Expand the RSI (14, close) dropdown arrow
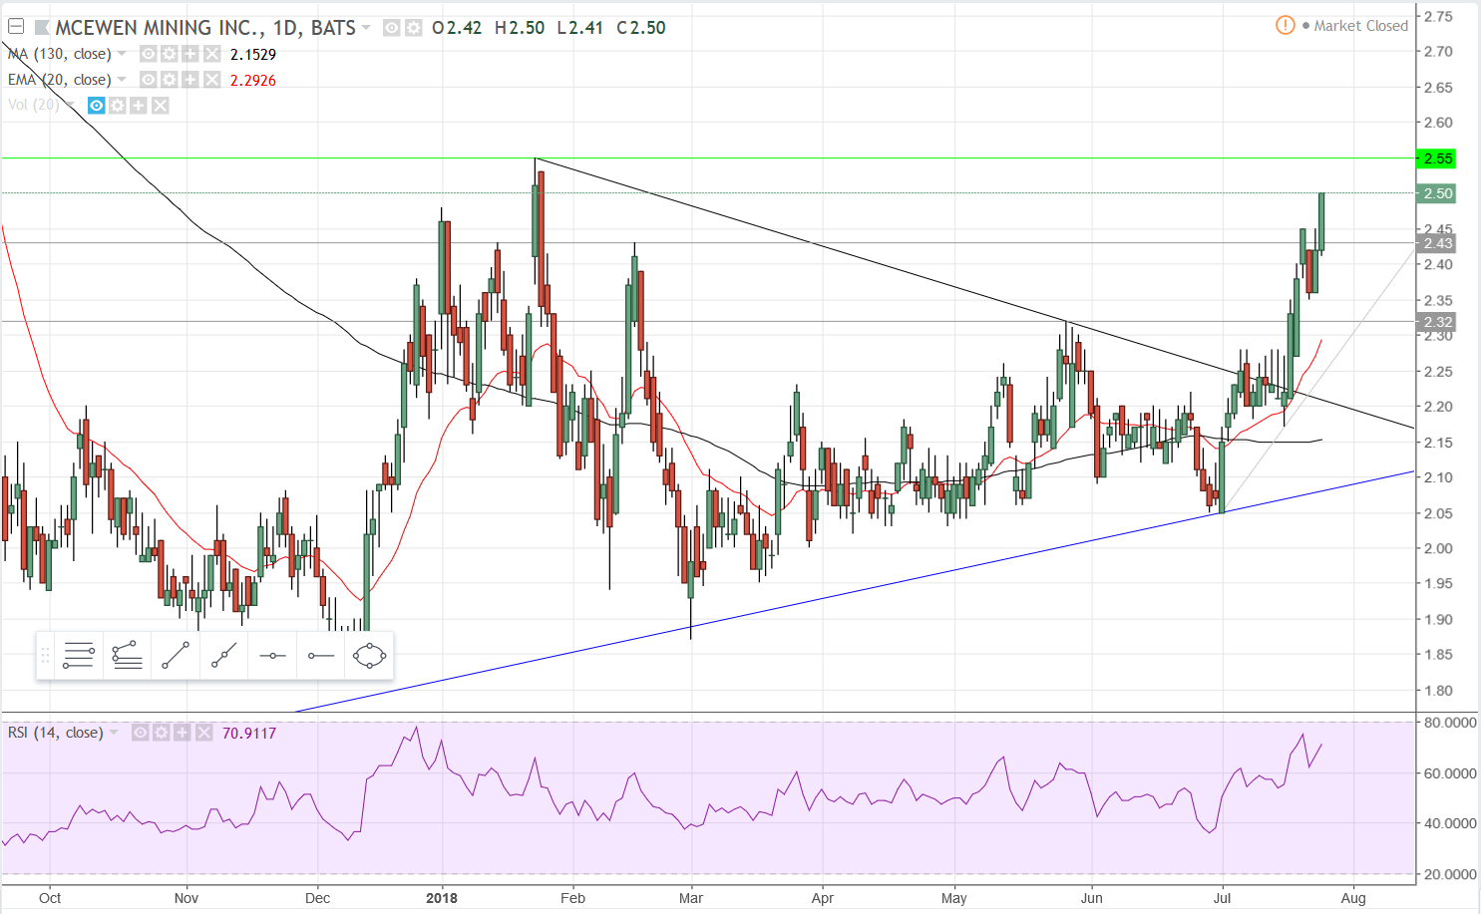 (114, 733)
